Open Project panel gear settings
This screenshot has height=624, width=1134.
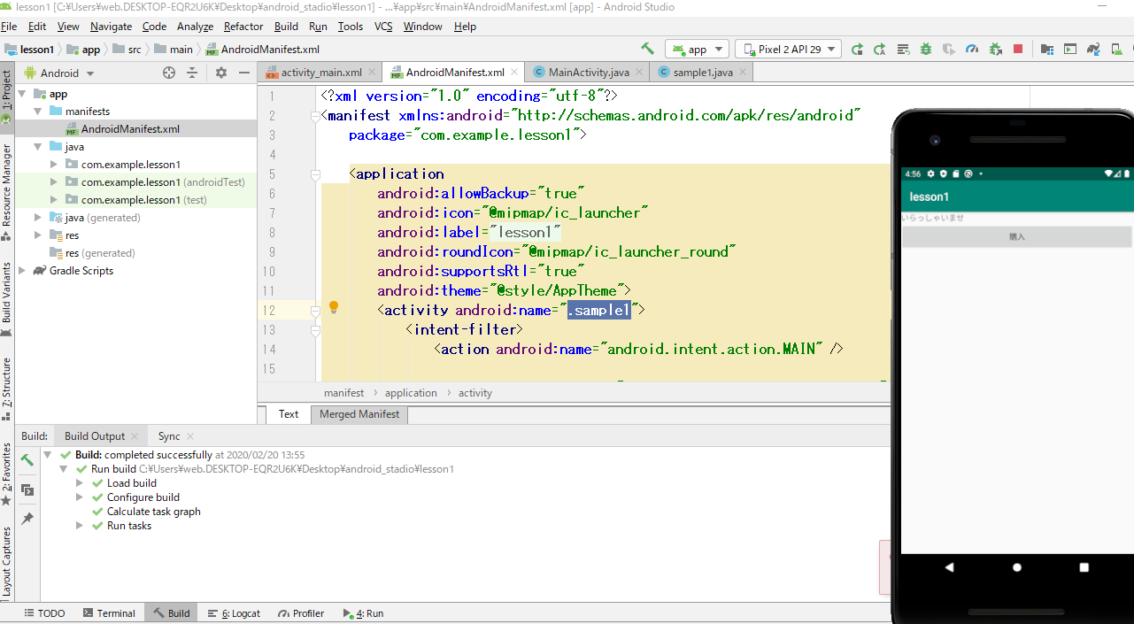pyautogui.click(x=221, y=73)
